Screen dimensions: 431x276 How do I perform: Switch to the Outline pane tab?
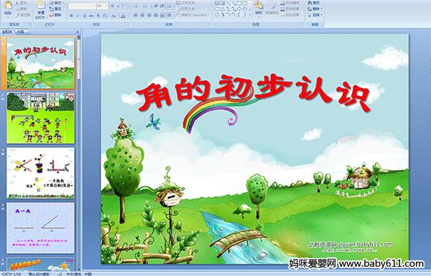click(21, 32)
